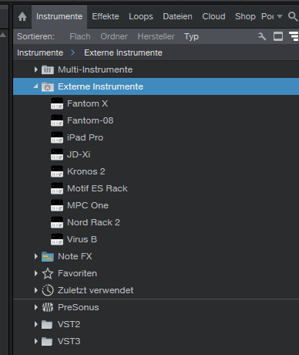Sort the browser by Ordner

coord(114,36)
